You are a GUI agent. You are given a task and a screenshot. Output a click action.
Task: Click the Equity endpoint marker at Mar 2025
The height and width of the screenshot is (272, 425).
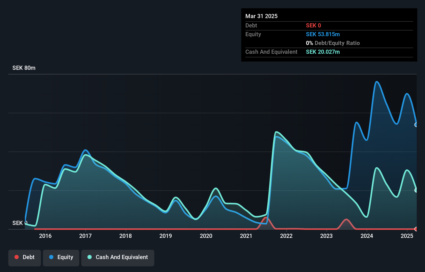click(x=416, y=125)
